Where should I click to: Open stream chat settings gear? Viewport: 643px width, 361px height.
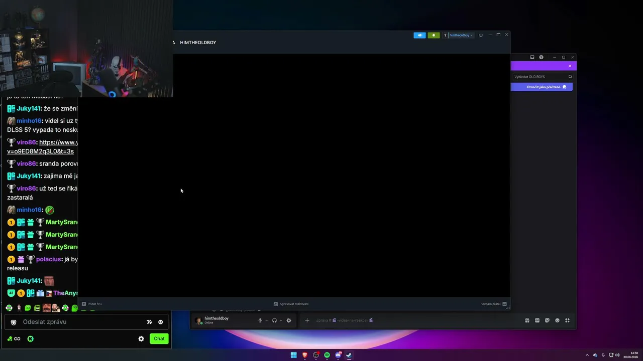click(x=141, y=339)
